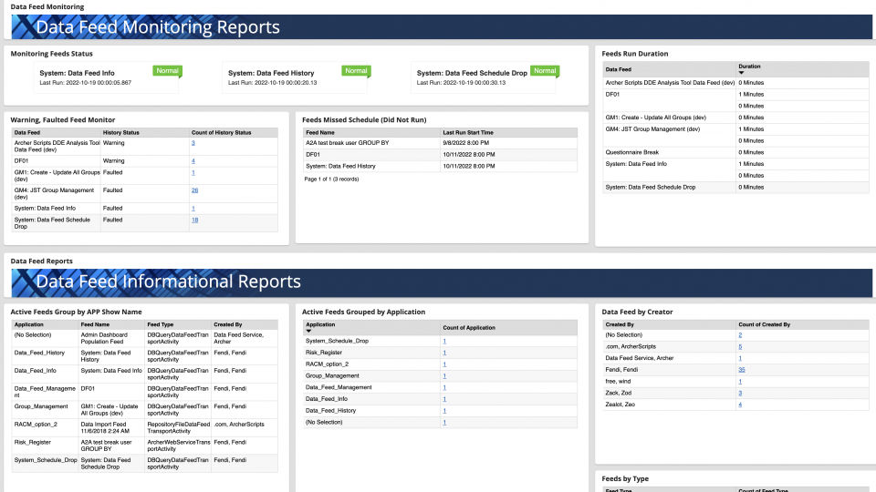The height and width of the screenshot is (492, 876).
Task: Open count link for Data Feed Service, Archer creator
Action: 740,359
